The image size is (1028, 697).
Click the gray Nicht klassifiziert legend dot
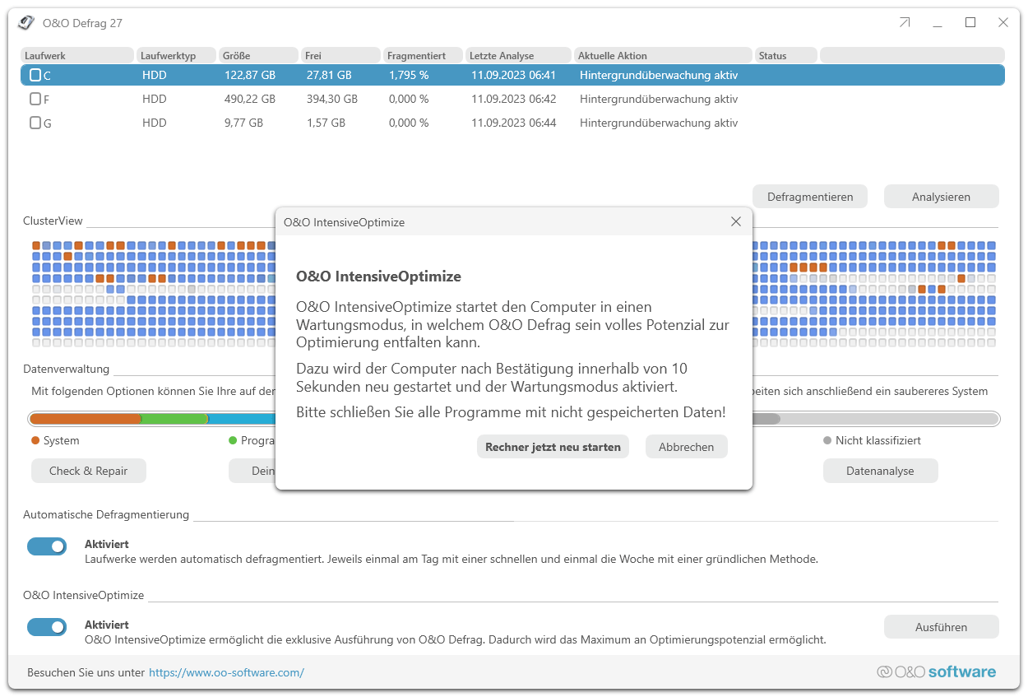click(827, 440)
